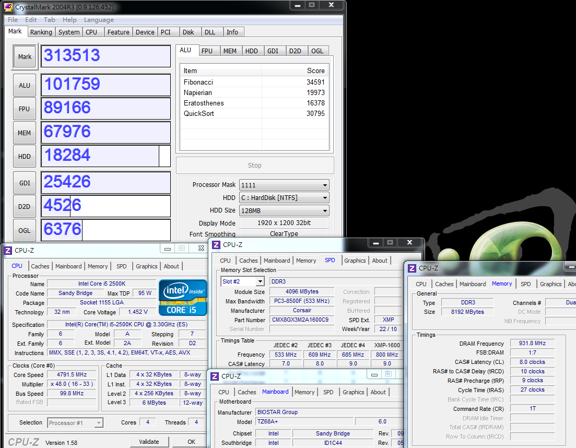
Task: Select the QuickSort score row
Action: click(254, 113)
